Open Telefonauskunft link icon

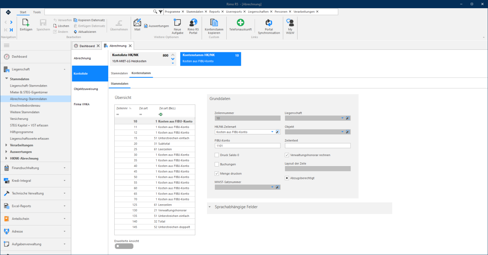coord(240,22)
